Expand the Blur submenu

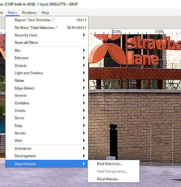tap(47, 50)
